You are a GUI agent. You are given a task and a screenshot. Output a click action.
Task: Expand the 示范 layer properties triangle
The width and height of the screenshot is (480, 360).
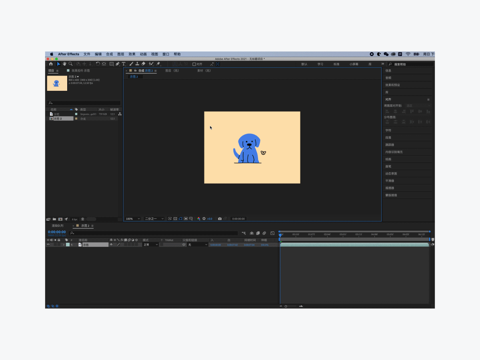(63, 244)
